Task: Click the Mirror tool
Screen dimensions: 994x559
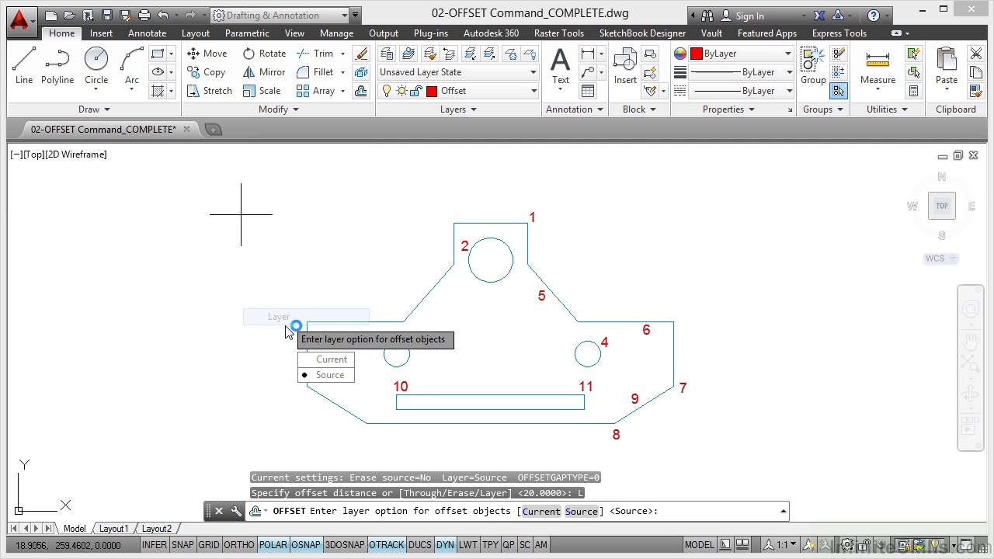Action: point(264,72)
